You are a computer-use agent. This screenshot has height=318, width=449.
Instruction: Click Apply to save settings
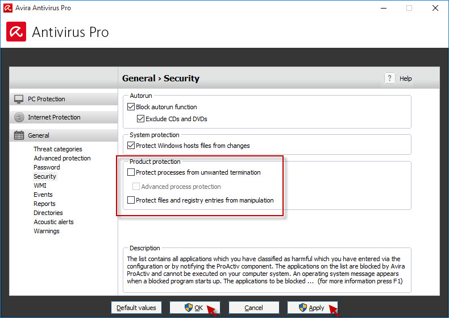point(313,308)
